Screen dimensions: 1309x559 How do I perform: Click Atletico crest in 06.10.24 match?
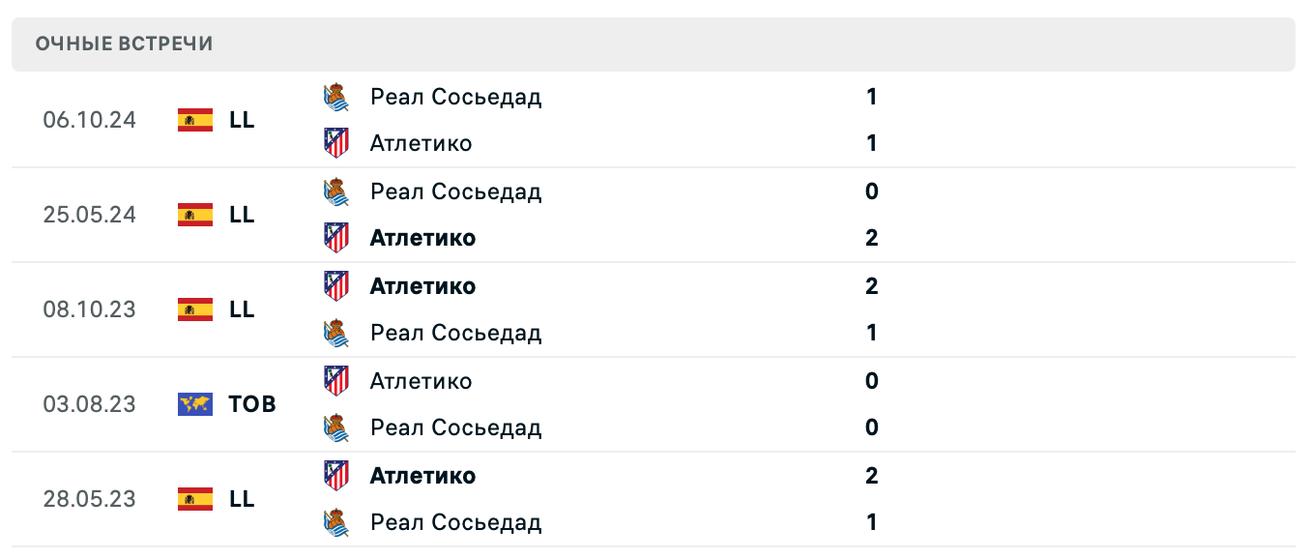pos(335,143)
